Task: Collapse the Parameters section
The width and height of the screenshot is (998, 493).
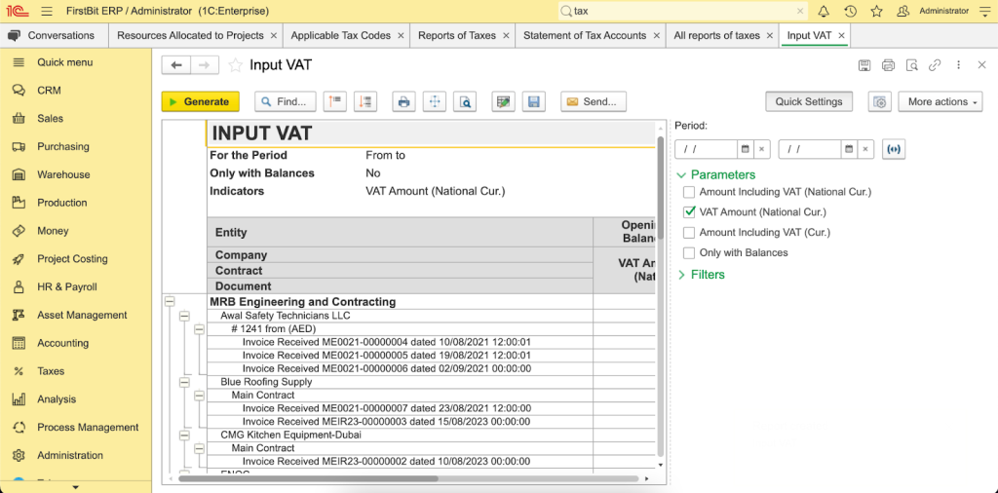Action: coord(681,175)
